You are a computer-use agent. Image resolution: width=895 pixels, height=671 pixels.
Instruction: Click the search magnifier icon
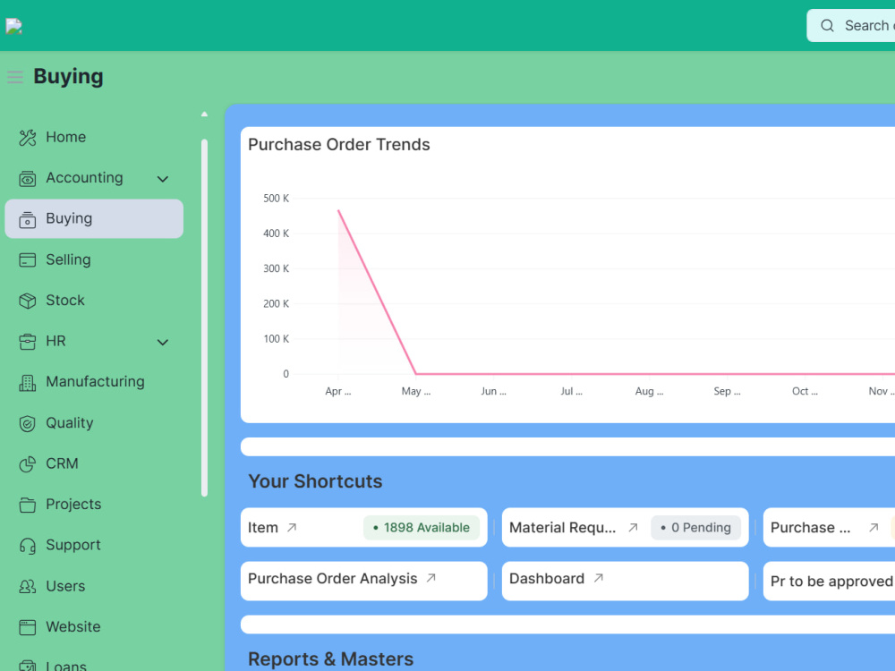827,26
